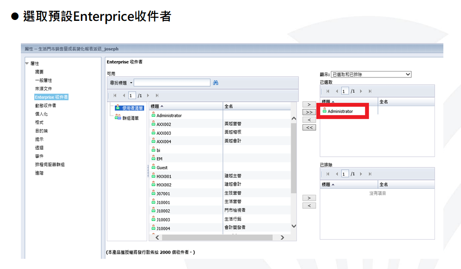The height and width of the screenshot is (269, 461).
Task: Jump to last page in available list
Action: pyautogui.click(x=157, y=96)
